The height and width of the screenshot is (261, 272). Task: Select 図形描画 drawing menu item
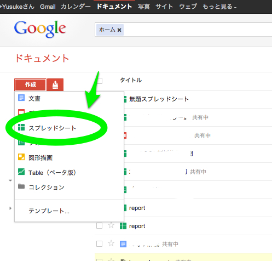tap(40, 157)
